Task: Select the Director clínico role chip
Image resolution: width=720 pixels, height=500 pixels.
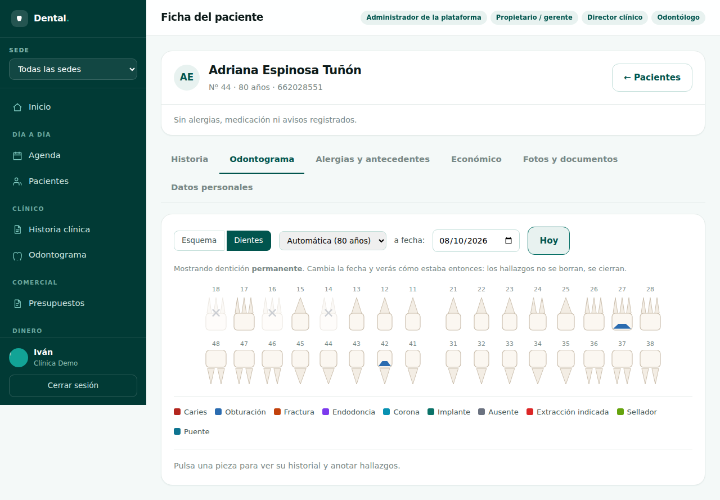Action: [x=615, y=17]
